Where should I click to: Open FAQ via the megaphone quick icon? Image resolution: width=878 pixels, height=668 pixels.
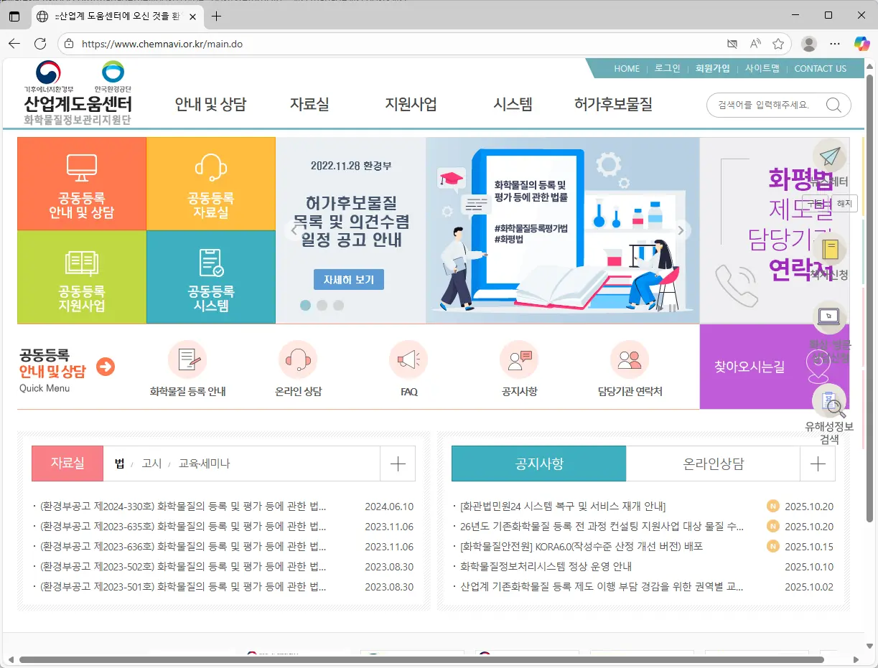408,360
